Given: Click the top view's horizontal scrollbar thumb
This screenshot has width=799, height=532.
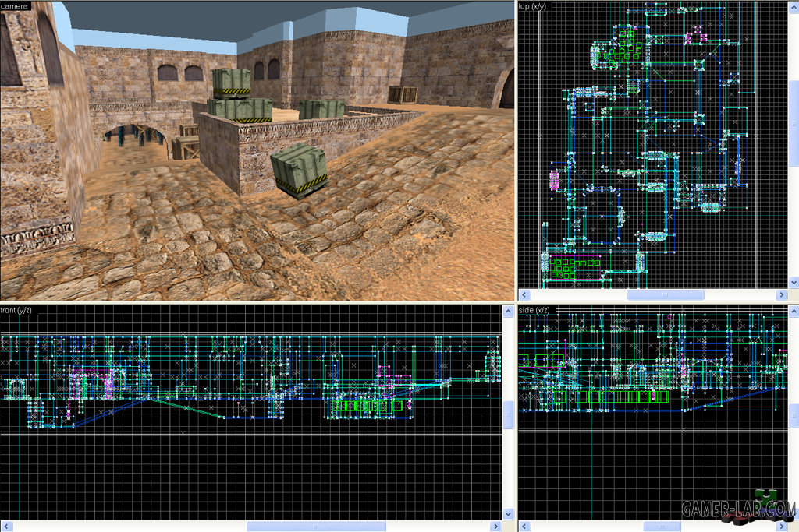Looking at the screenshot, I should point(666,294).
